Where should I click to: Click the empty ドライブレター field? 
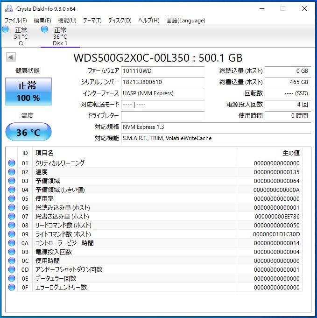[x=162, y=116]
